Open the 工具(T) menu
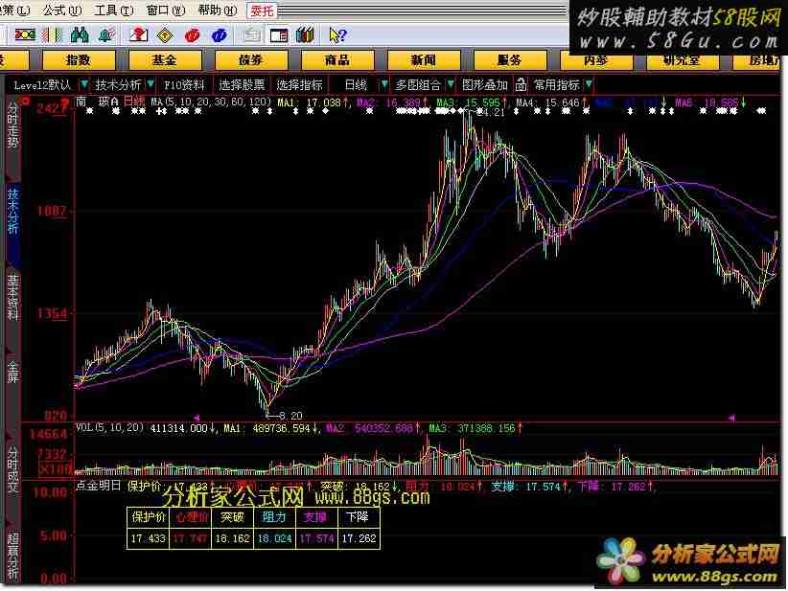The image size is (788, 591). (111, 11)
